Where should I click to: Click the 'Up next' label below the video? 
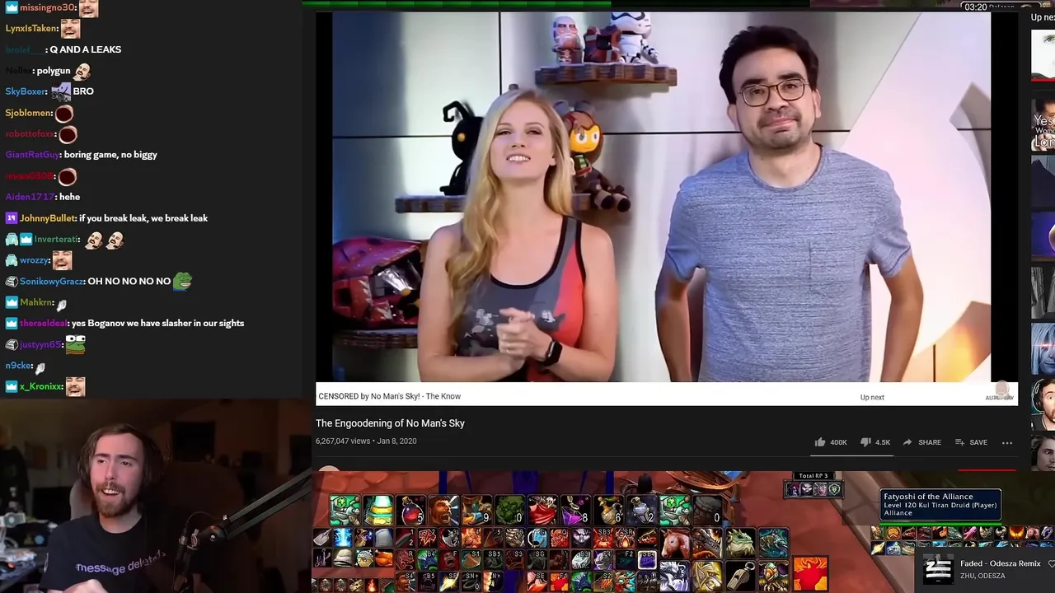[x=872, y=397]
